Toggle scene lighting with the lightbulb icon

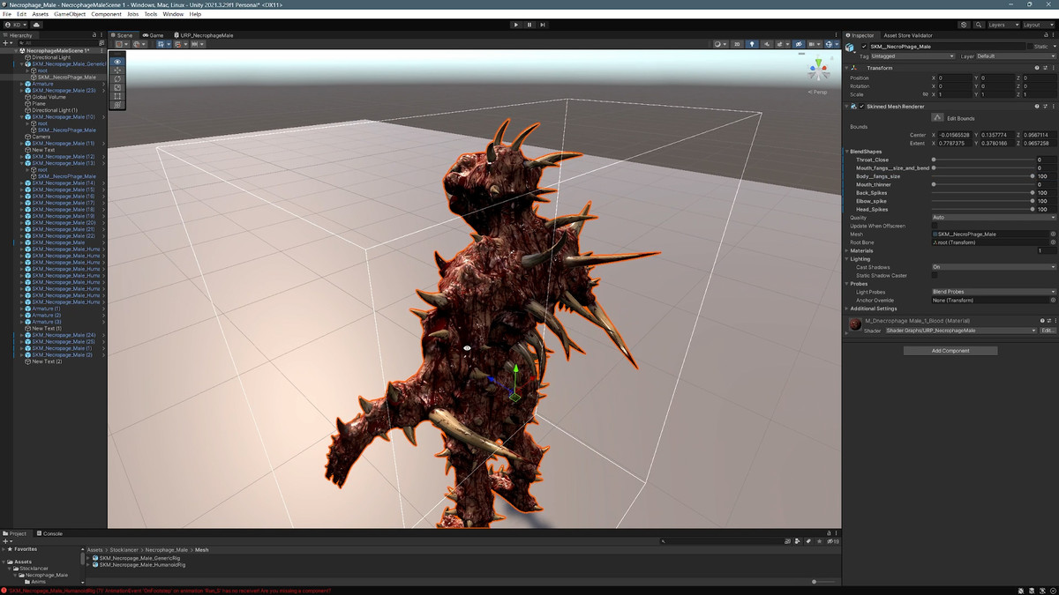pos(752,44)
